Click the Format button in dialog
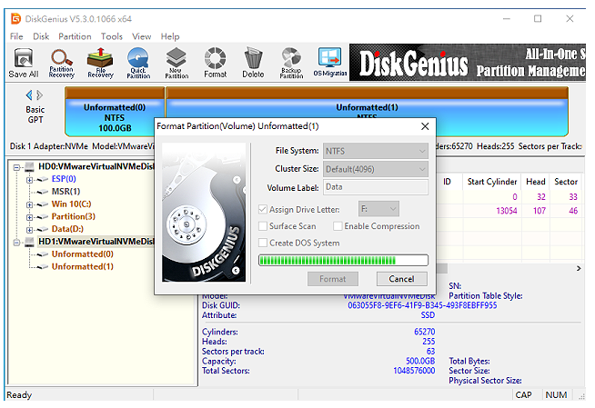595x408 pixels. pos(333,279)
